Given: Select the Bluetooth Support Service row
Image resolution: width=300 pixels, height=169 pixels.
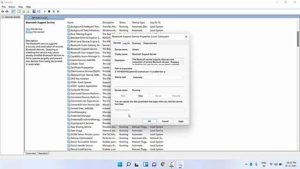Looking at the screenshot, I should coord(83,49).
